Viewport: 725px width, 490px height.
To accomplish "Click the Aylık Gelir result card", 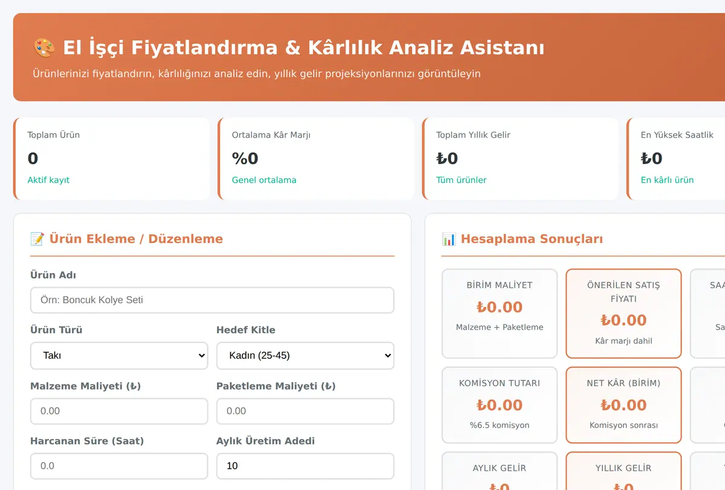I will coord(500,471).
